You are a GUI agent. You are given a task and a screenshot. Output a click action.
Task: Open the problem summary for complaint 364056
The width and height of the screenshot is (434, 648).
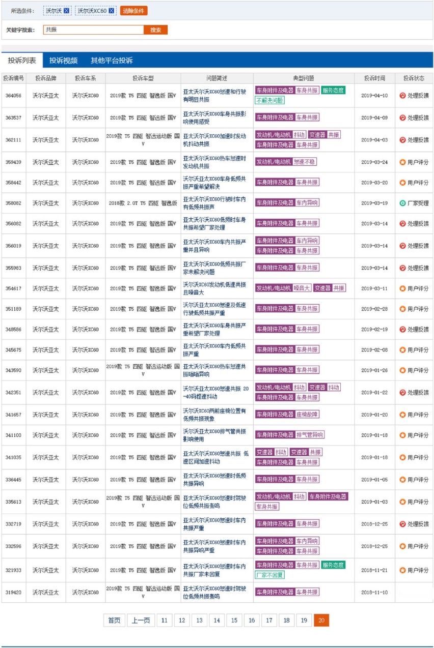[214, 95]
